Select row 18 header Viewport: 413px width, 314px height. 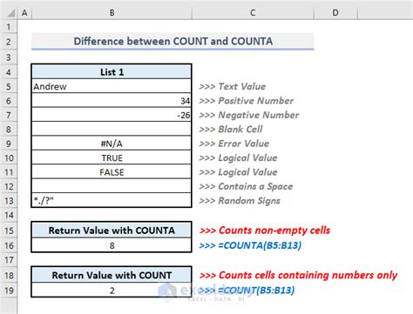(x=9, y=276)
